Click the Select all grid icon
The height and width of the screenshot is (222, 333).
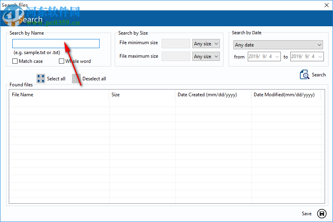click(x=41, y=78)
